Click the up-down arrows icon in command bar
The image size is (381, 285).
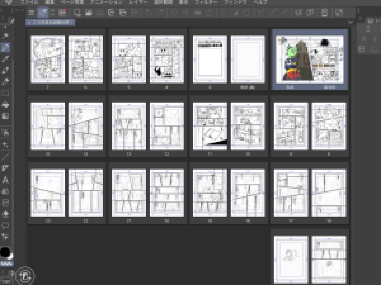(x=53, y=13)
